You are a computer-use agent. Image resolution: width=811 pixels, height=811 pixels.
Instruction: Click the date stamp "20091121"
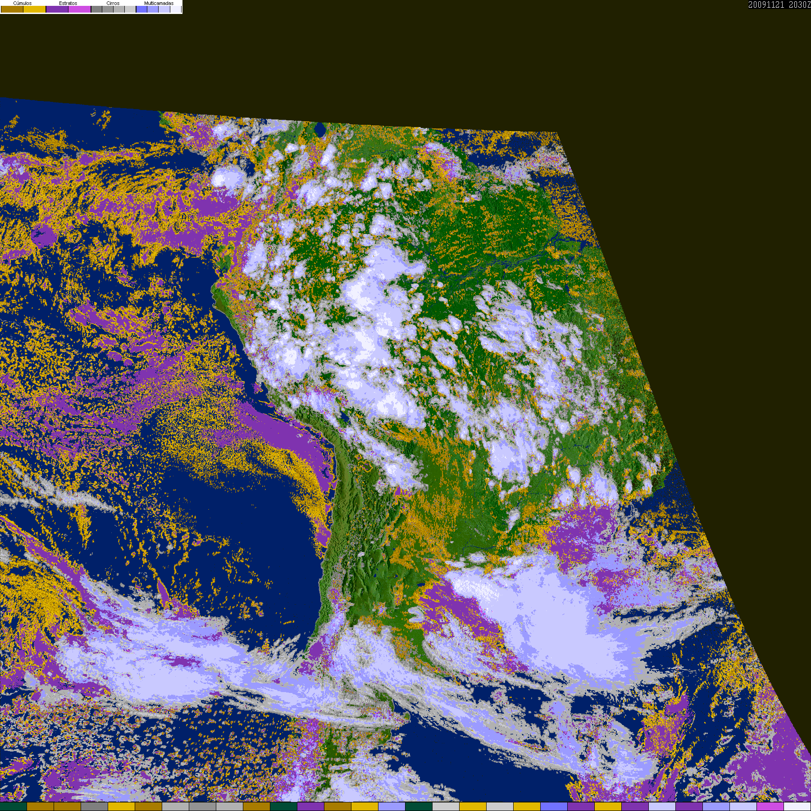[x=766, y=5]
